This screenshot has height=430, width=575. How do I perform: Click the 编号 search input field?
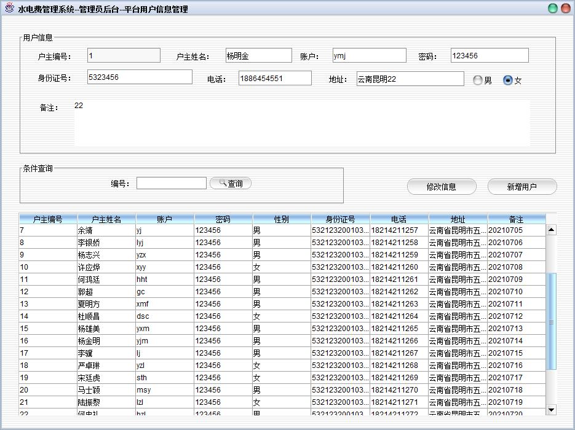172,183
